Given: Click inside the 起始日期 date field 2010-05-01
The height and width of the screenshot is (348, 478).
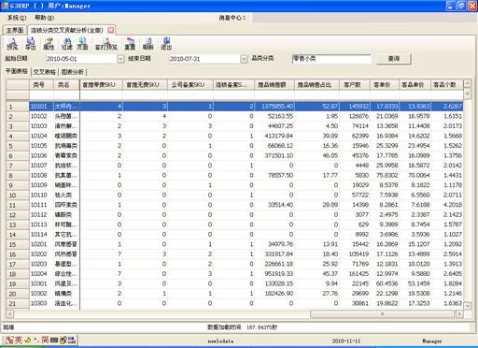Looking at the screenshot, I should (81, 59).
